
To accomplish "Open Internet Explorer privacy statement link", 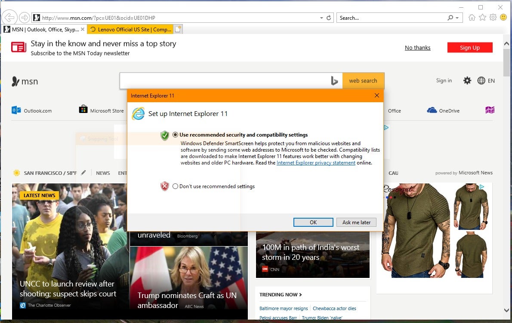I will (316, 163).
